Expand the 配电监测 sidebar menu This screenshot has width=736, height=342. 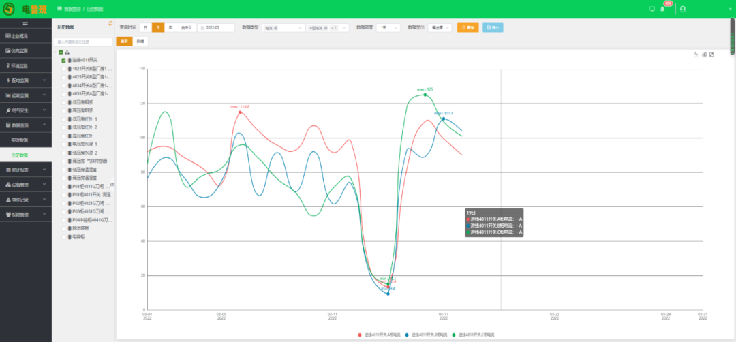[25, 80]
